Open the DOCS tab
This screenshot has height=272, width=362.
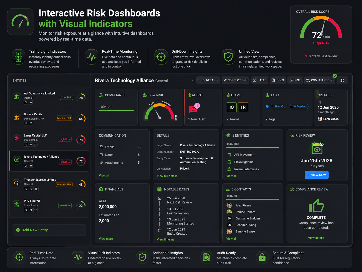(x=278, y=80)
